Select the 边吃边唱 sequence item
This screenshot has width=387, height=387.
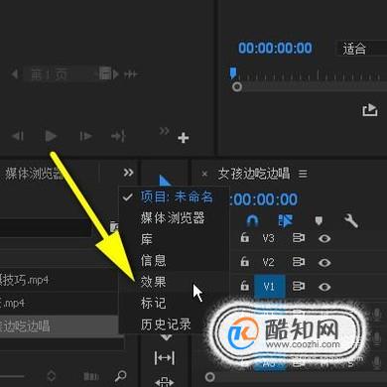pyautogui.click(x=59, y=326)
